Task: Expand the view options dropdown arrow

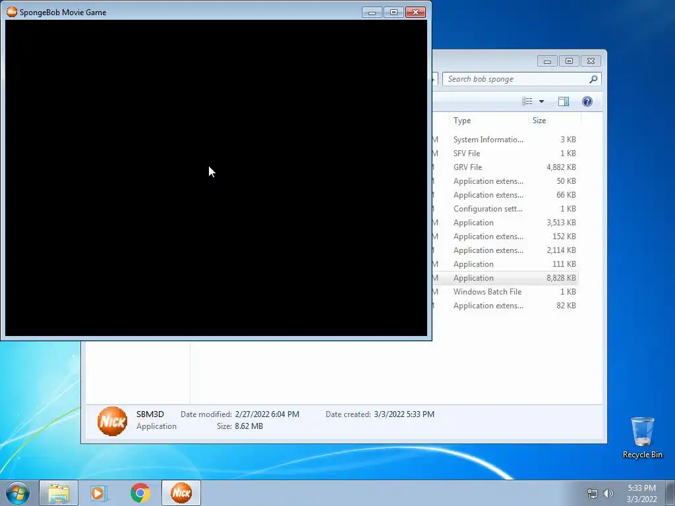Action: click(x=542, y=101)
